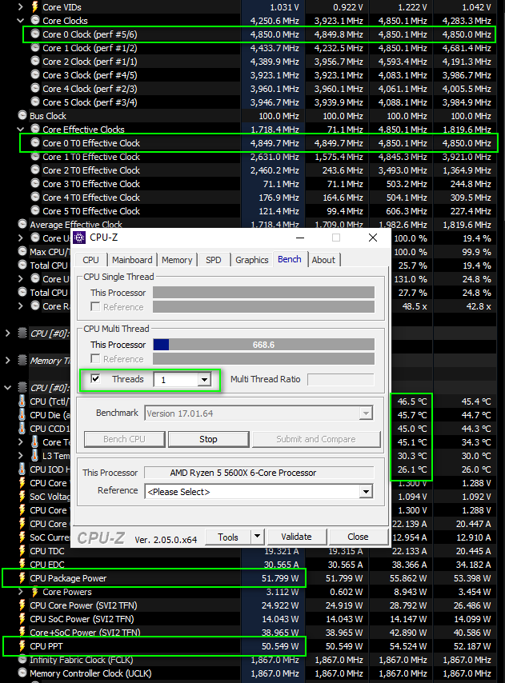The image size is (505, 683).
Task: Expand the Core VIDs tree group
Action: [x=20, y=6]
